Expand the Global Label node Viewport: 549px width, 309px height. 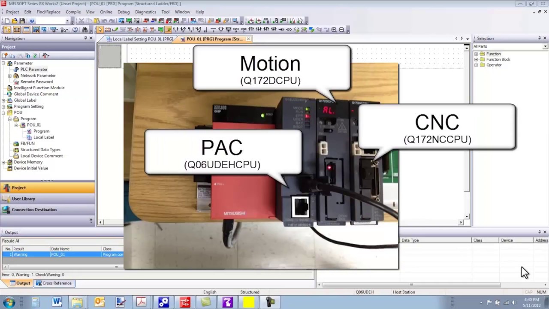[3, 100]
